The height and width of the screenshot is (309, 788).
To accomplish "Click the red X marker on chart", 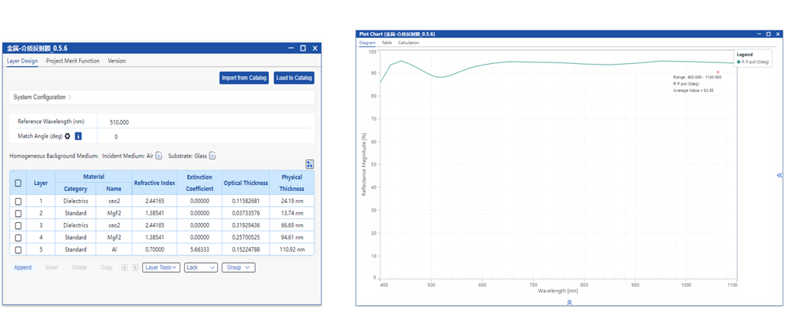I will point(717,72).
